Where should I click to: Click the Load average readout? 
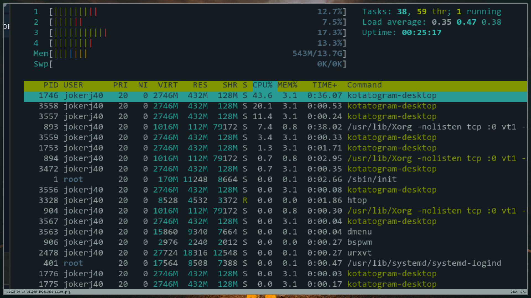(x=431, y=22)
